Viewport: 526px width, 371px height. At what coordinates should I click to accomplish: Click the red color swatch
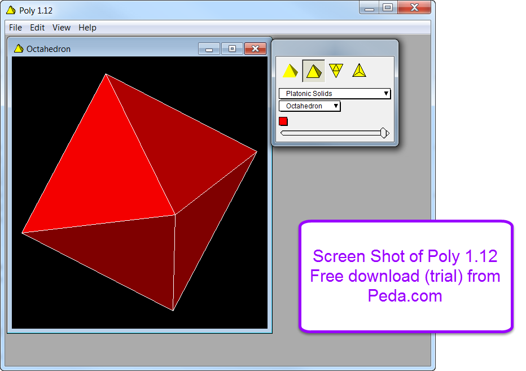[x=283, y=121]
